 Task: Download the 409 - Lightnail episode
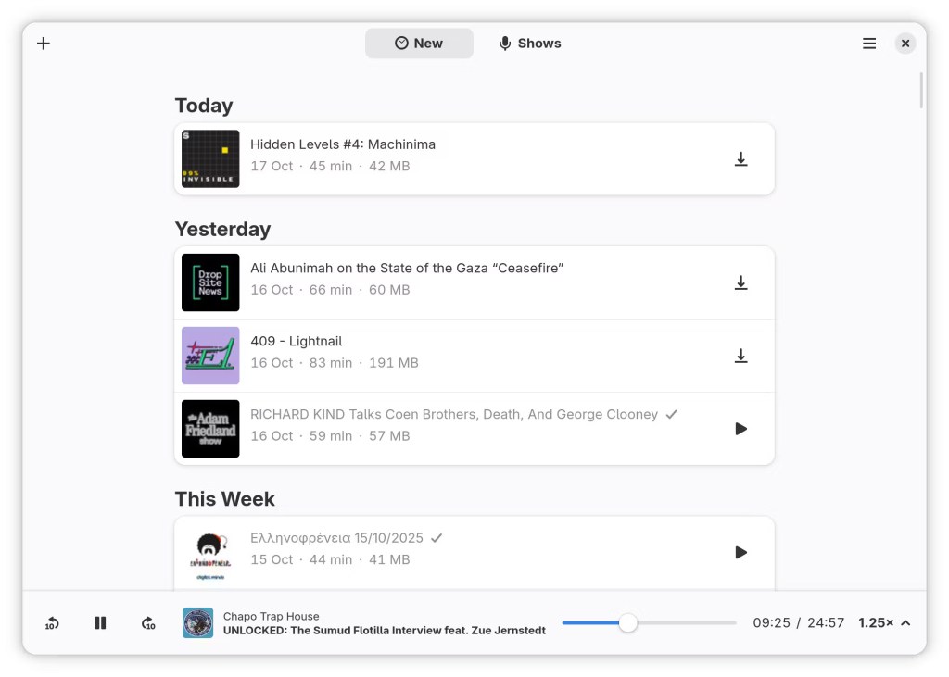[x=740, y=356]
